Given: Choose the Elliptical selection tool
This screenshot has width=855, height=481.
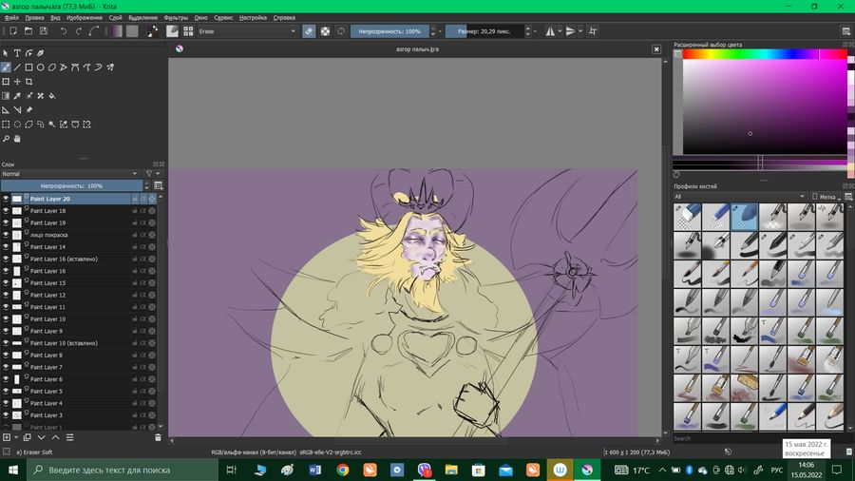Looking at the screenshot, I should [x=17, y=125].
